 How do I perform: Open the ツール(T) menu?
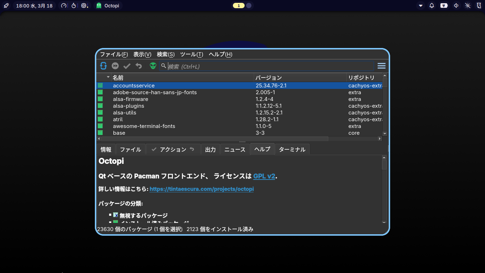[x=192, y=54]
